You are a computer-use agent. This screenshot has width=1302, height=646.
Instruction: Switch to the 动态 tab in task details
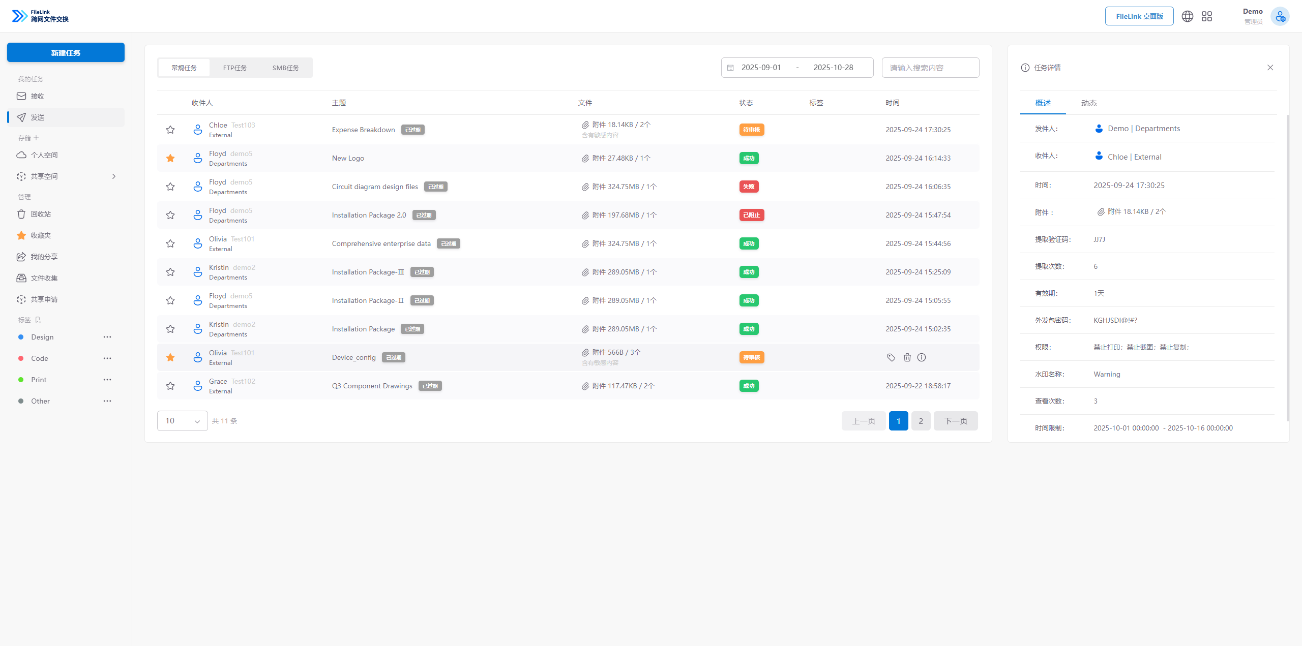point(1088,103)
